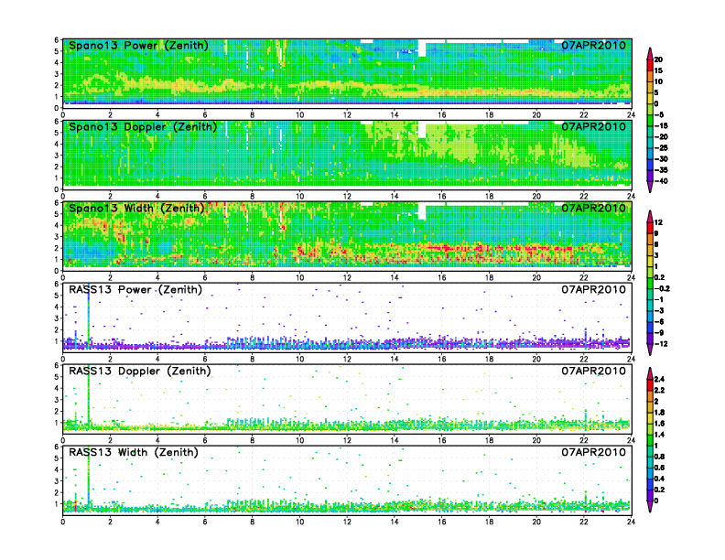Click the white data gap near hour 15 in Spano13 Power
Screen dimensions: 725x560
422,48
